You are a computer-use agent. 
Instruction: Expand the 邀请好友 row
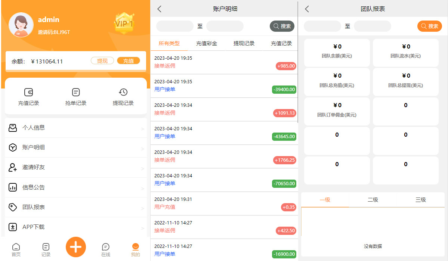pyautogui.click(x=75, y=167)
